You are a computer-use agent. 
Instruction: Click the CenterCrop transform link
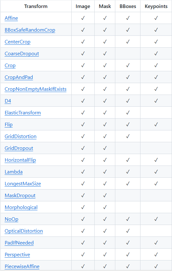click(x=18, y=42)
